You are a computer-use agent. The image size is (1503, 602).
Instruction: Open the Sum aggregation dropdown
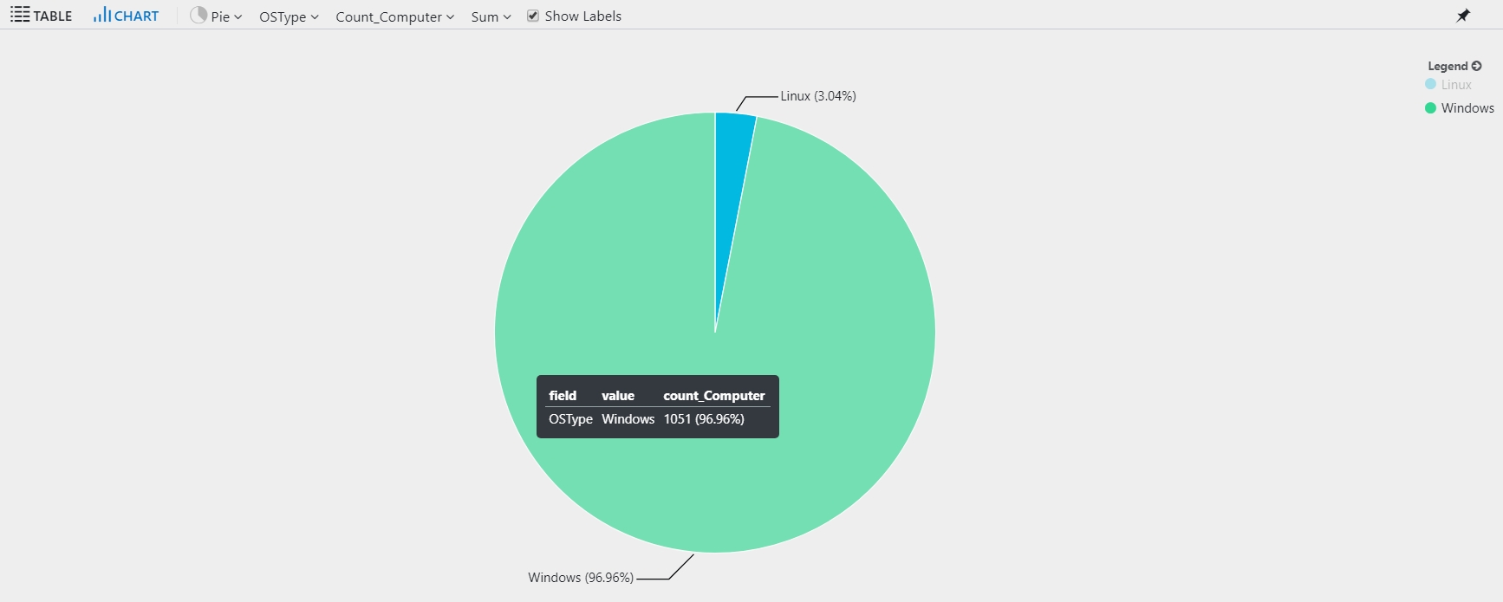(x=491, y=16)
